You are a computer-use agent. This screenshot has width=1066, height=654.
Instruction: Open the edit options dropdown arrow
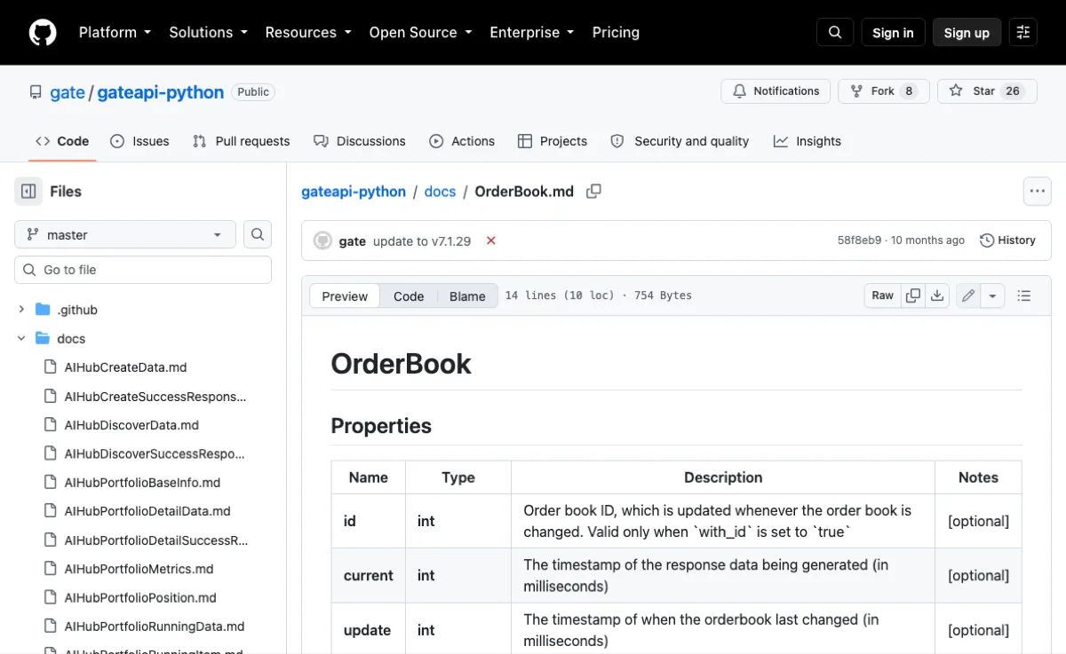pos(992,295)
